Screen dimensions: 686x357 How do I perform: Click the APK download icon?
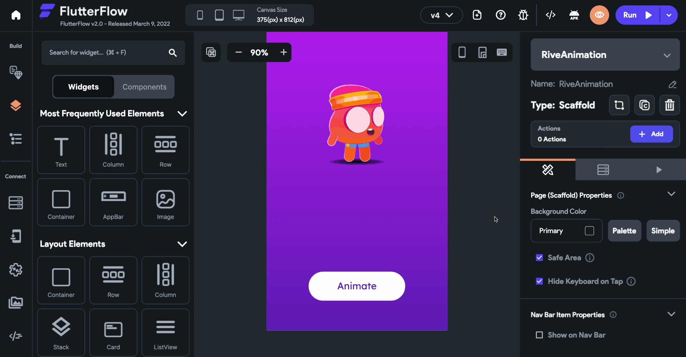574,15
